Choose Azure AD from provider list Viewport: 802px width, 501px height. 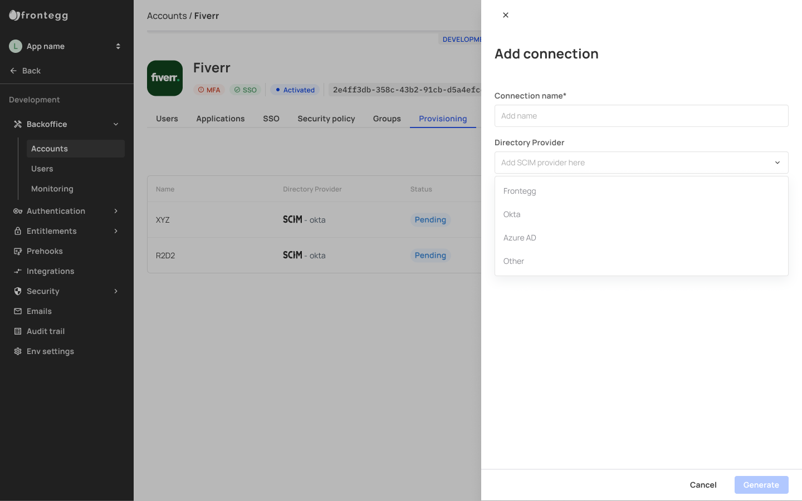642,238
